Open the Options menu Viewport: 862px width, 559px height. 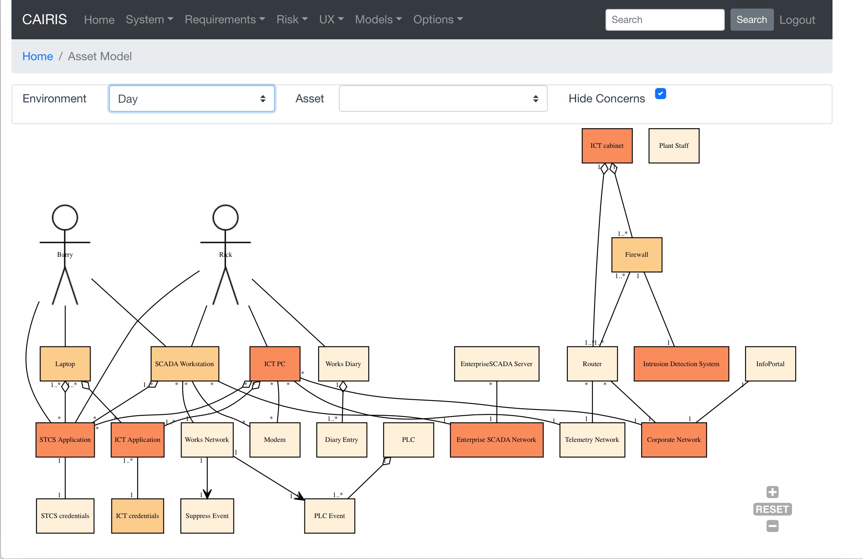(x=438, y=20)
